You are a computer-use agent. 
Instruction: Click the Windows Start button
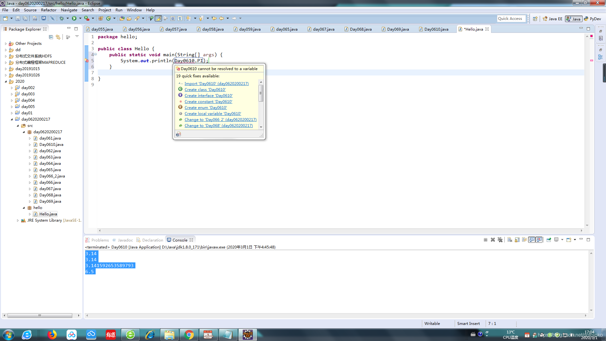pos(8,335)
